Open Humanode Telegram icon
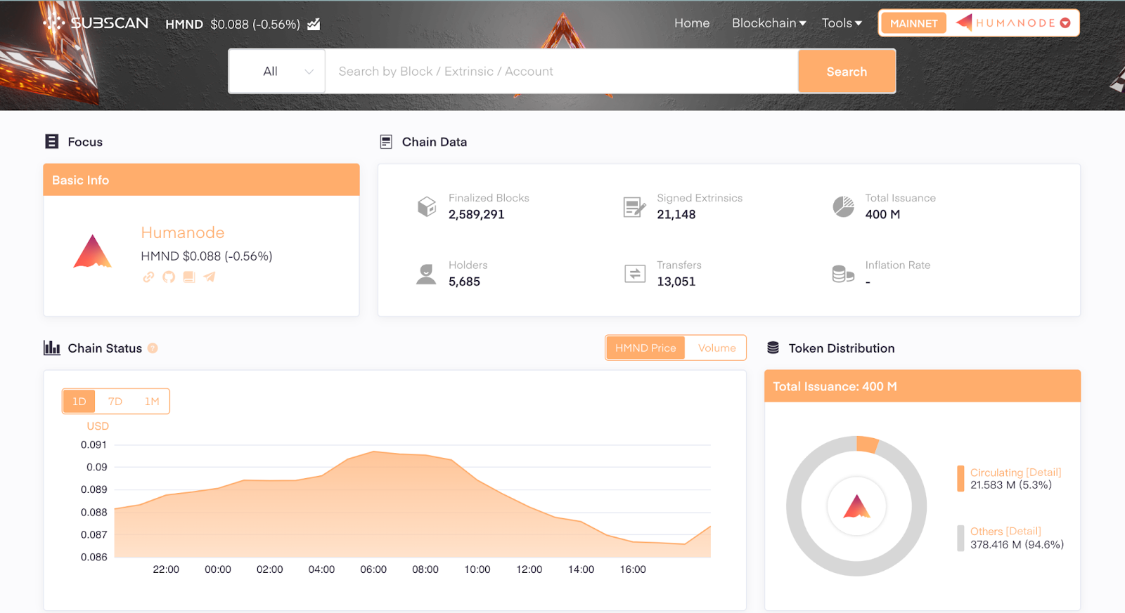The image size is (1125, 613). (x=210, y=277)
